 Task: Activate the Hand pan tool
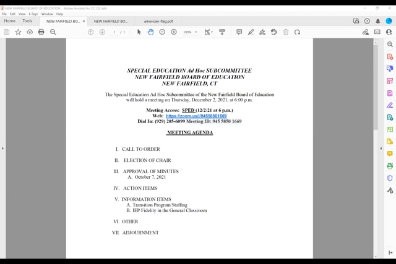(150, 32)
